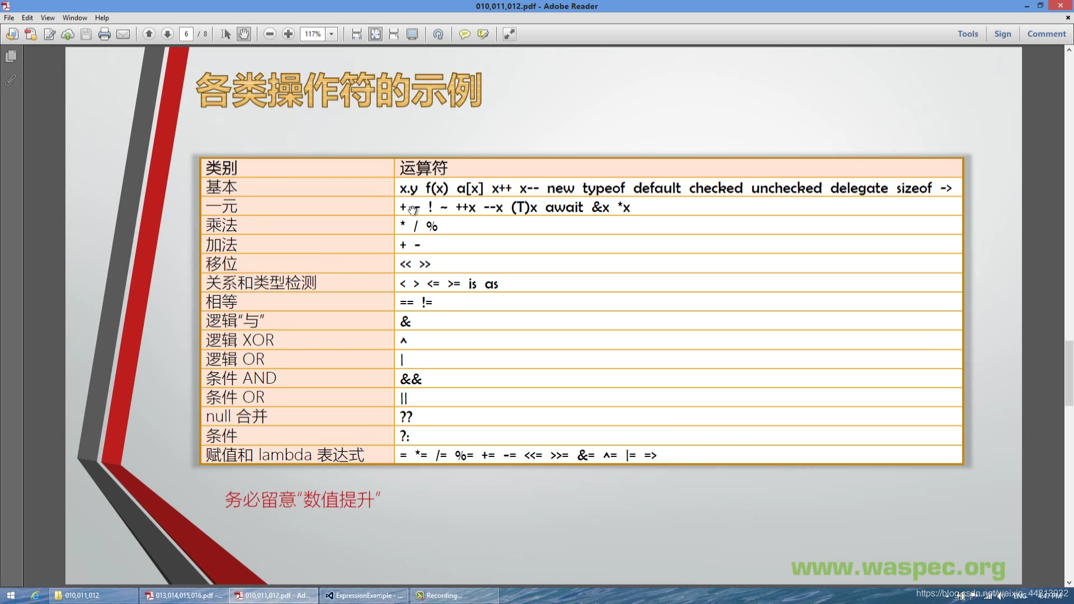Click the Create PDF online icon
1074x604 pixels.
point(31,34)
